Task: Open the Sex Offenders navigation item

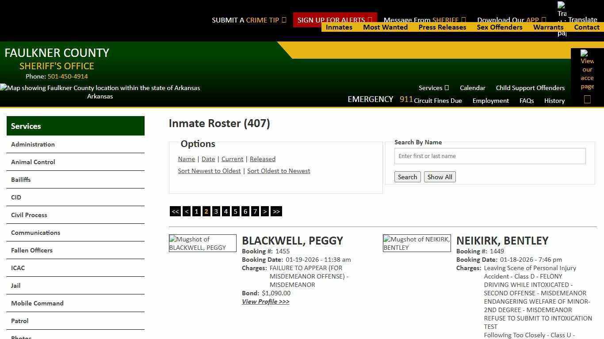Action: (x=500, y=27)
